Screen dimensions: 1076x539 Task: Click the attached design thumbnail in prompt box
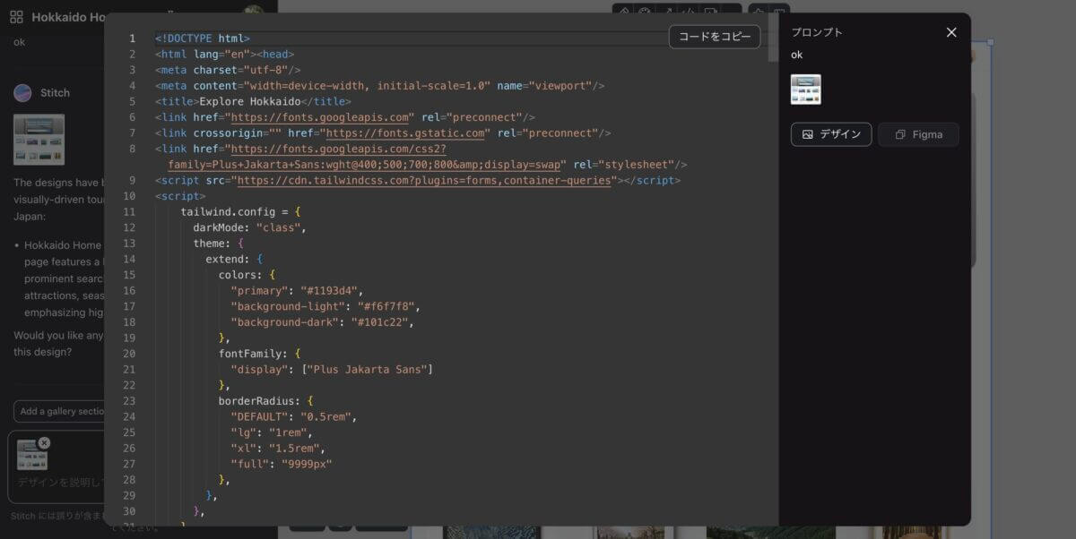click(31, 456)
